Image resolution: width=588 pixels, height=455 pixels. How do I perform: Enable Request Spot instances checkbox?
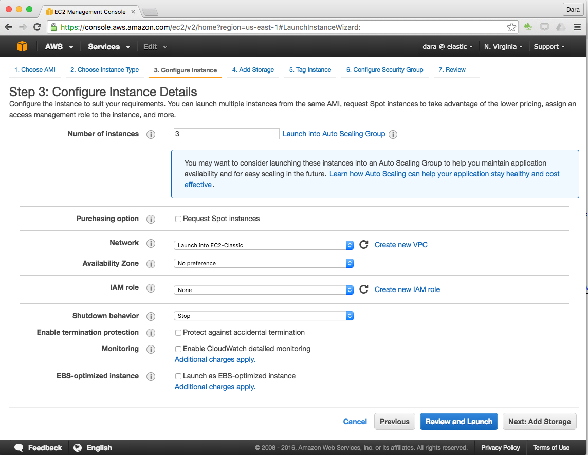[178, 219]
